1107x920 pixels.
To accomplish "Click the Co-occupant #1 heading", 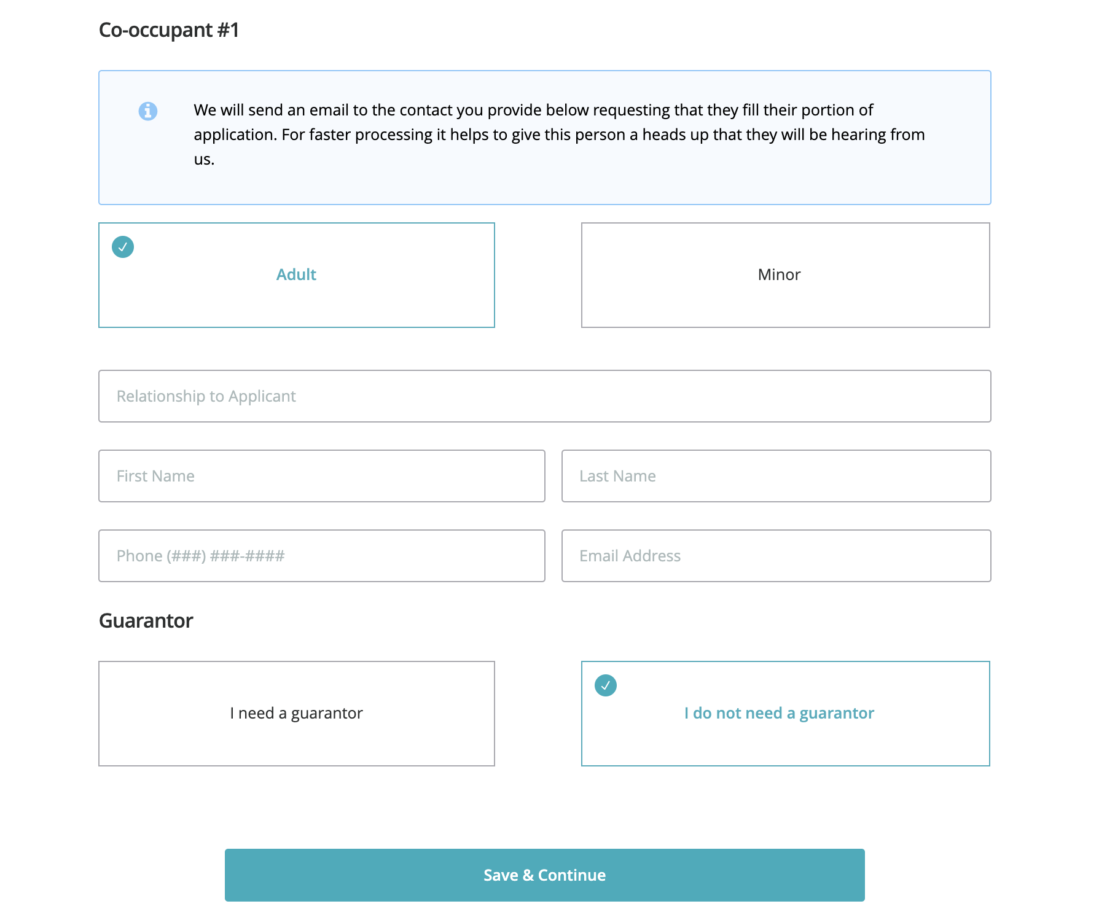I will click(x=169, y=30).
